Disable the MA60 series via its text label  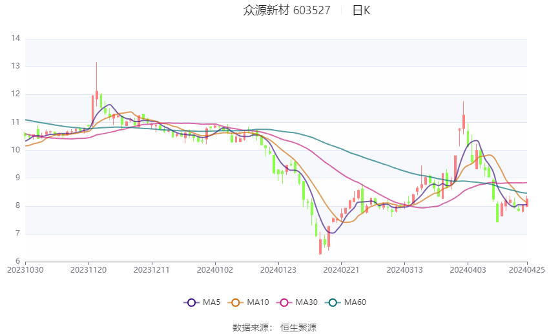pos(355,302)
